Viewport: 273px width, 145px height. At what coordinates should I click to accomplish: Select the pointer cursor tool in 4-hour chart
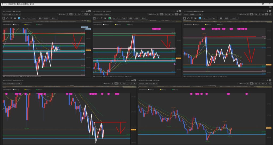click(x=184, y=18)
